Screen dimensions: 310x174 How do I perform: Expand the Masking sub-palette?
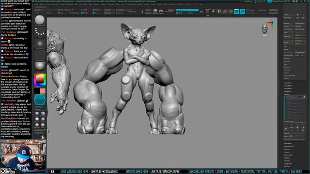(287, 158)
